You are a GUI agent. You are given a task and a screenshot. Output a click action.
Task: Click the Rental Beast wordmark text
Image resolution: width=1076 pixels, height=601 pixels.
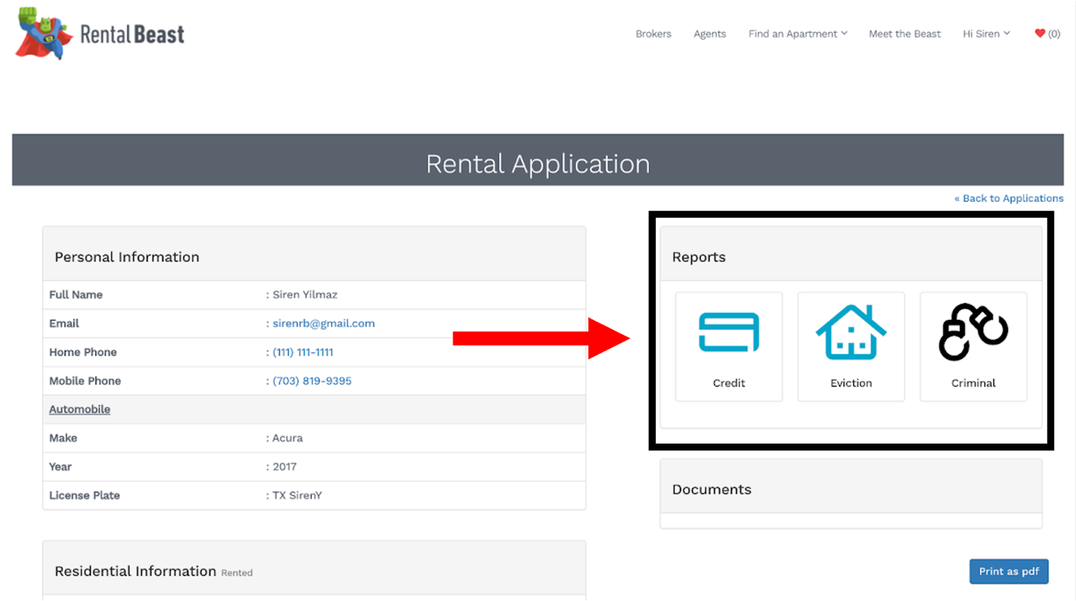[x=132, y=34]
